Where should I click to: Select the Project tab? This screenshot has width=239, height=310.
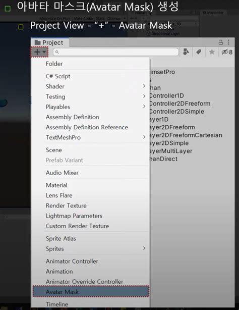(49, 42)
